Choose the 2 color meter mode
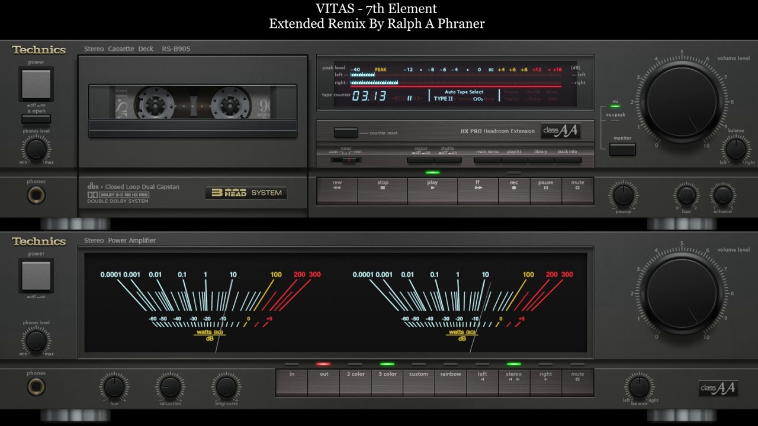Image resolution: width=758 pixels, height=426 pixels. (x=356, y=382)
